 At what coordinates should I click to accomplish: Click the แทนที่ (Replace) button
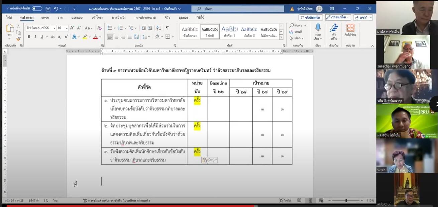(296, 32)
